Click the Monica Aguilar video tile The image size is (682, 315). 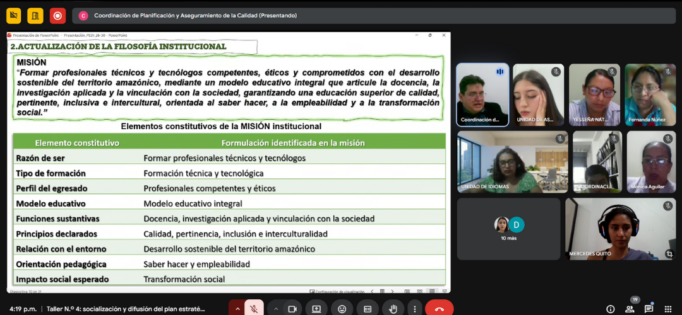pos(650,161)
